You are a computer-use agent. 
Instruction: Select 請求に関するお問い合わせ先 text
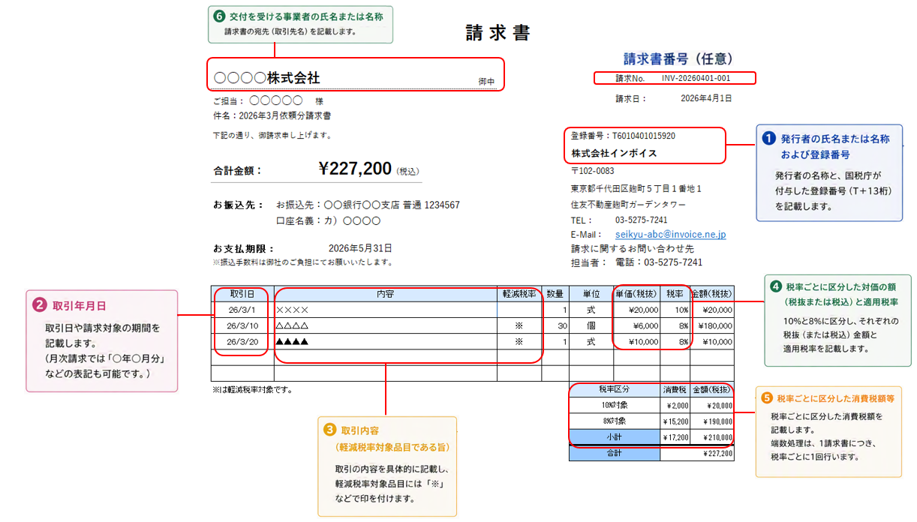(x=633, y=248)
